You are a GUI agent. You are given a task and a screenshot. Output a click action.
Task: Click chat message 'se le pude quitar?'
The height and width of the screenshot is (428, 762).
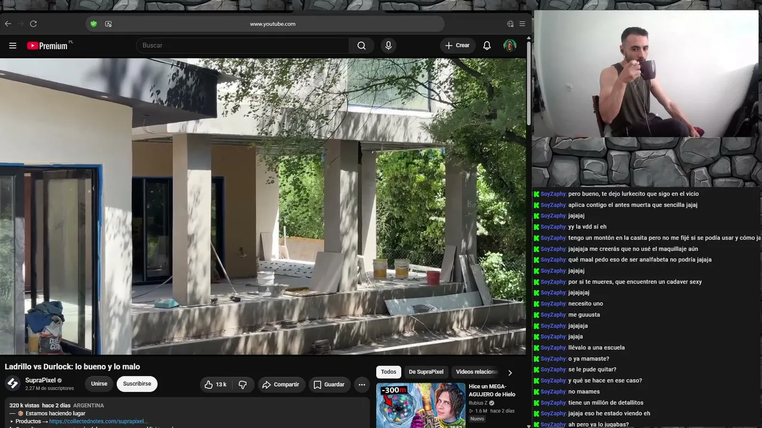(x=592, y=370)
